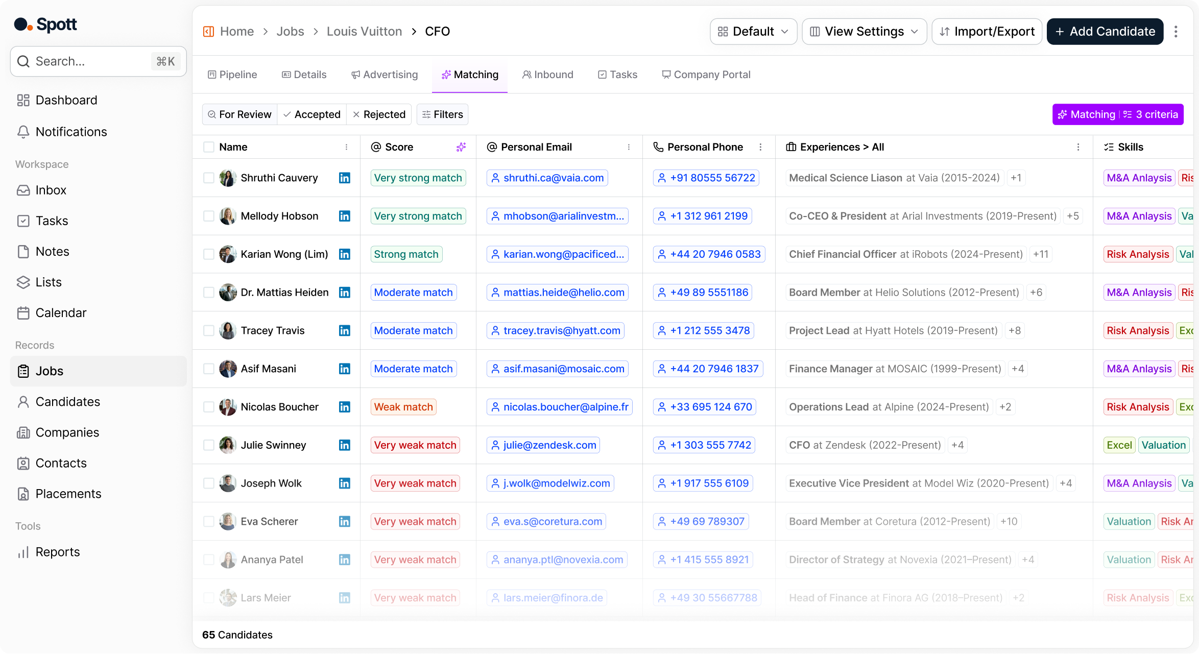Click Joseph Wolk's LinkedIn icon

point(345,483)
